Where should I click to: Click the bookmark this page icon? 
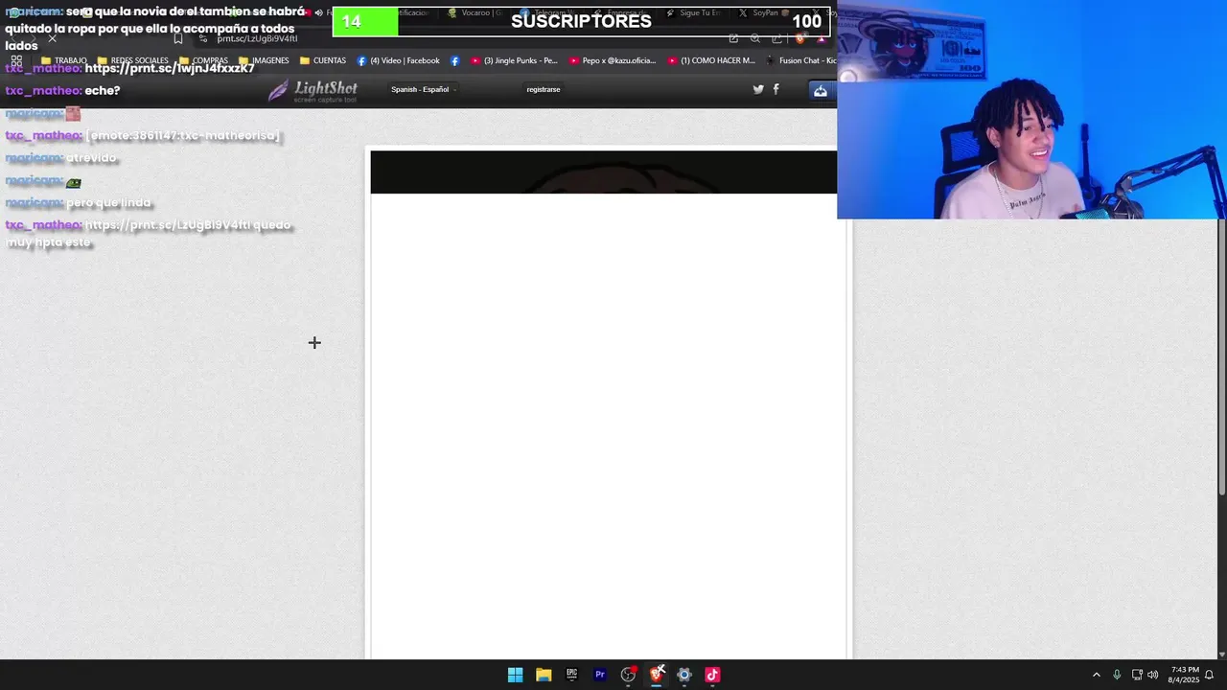(x=178, y=38)
